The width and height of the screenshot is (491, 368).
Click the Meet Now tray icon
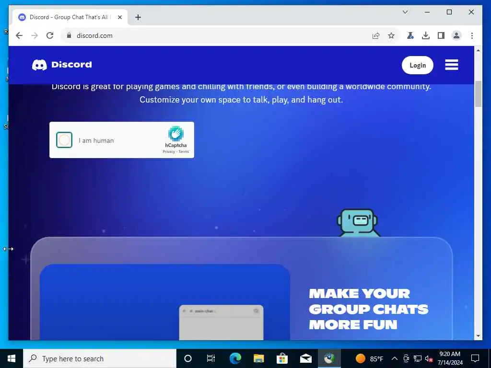(406, 358)
